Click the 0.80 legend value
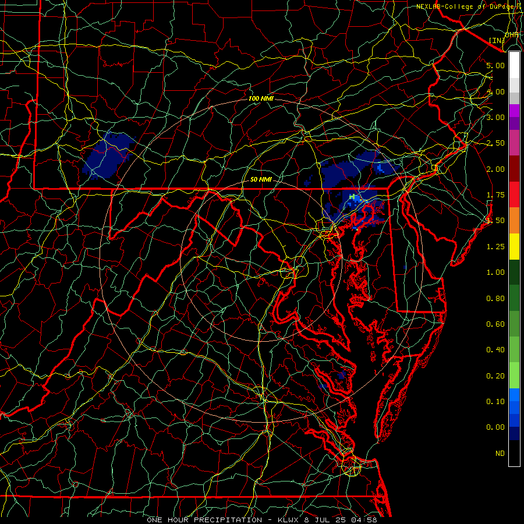The width and height of the screenshot is (524, 524). pyautogui.click(x=495, y=299)
